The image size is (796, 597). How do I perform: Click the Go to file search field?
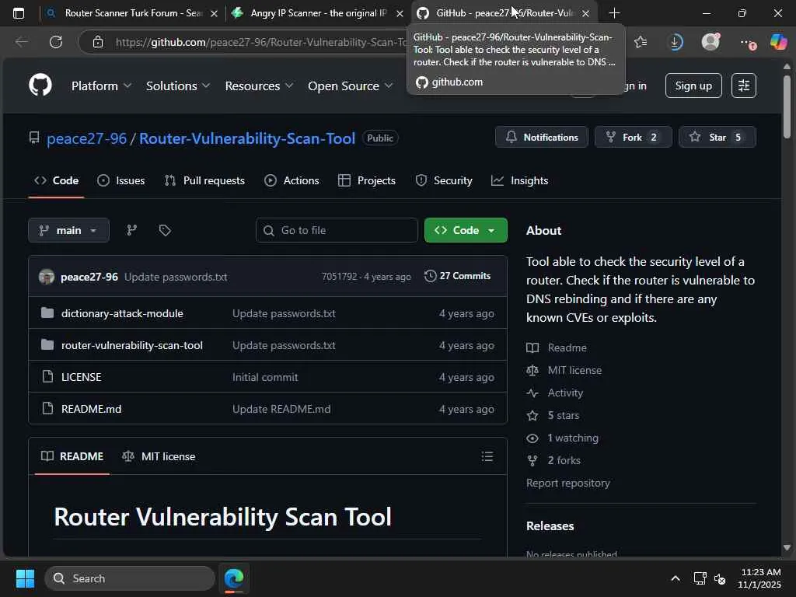337,230
